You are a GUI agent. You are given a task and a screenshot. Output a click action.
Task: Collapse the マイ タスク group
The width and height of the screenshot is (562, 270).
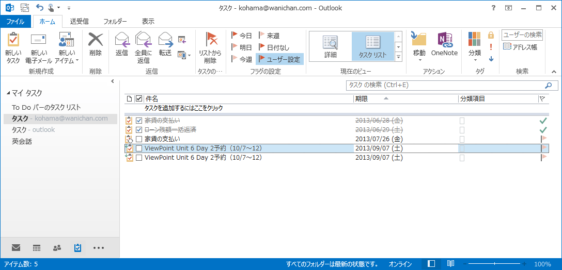[8, 93]
